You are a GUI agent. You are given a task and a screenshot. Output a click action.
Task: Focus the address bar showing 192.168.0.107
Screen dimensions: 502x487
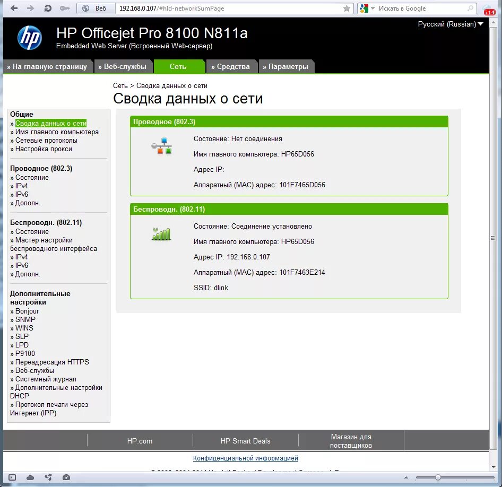pos(229,8)
